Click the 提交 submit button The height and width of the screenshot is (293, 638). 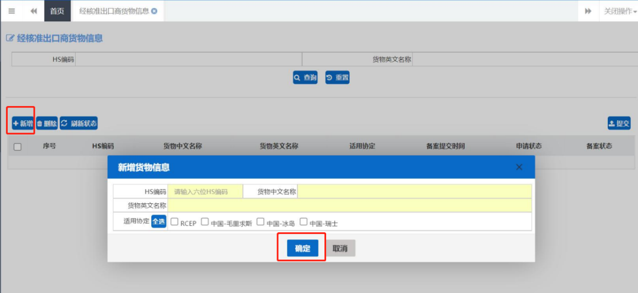[619, 123]
